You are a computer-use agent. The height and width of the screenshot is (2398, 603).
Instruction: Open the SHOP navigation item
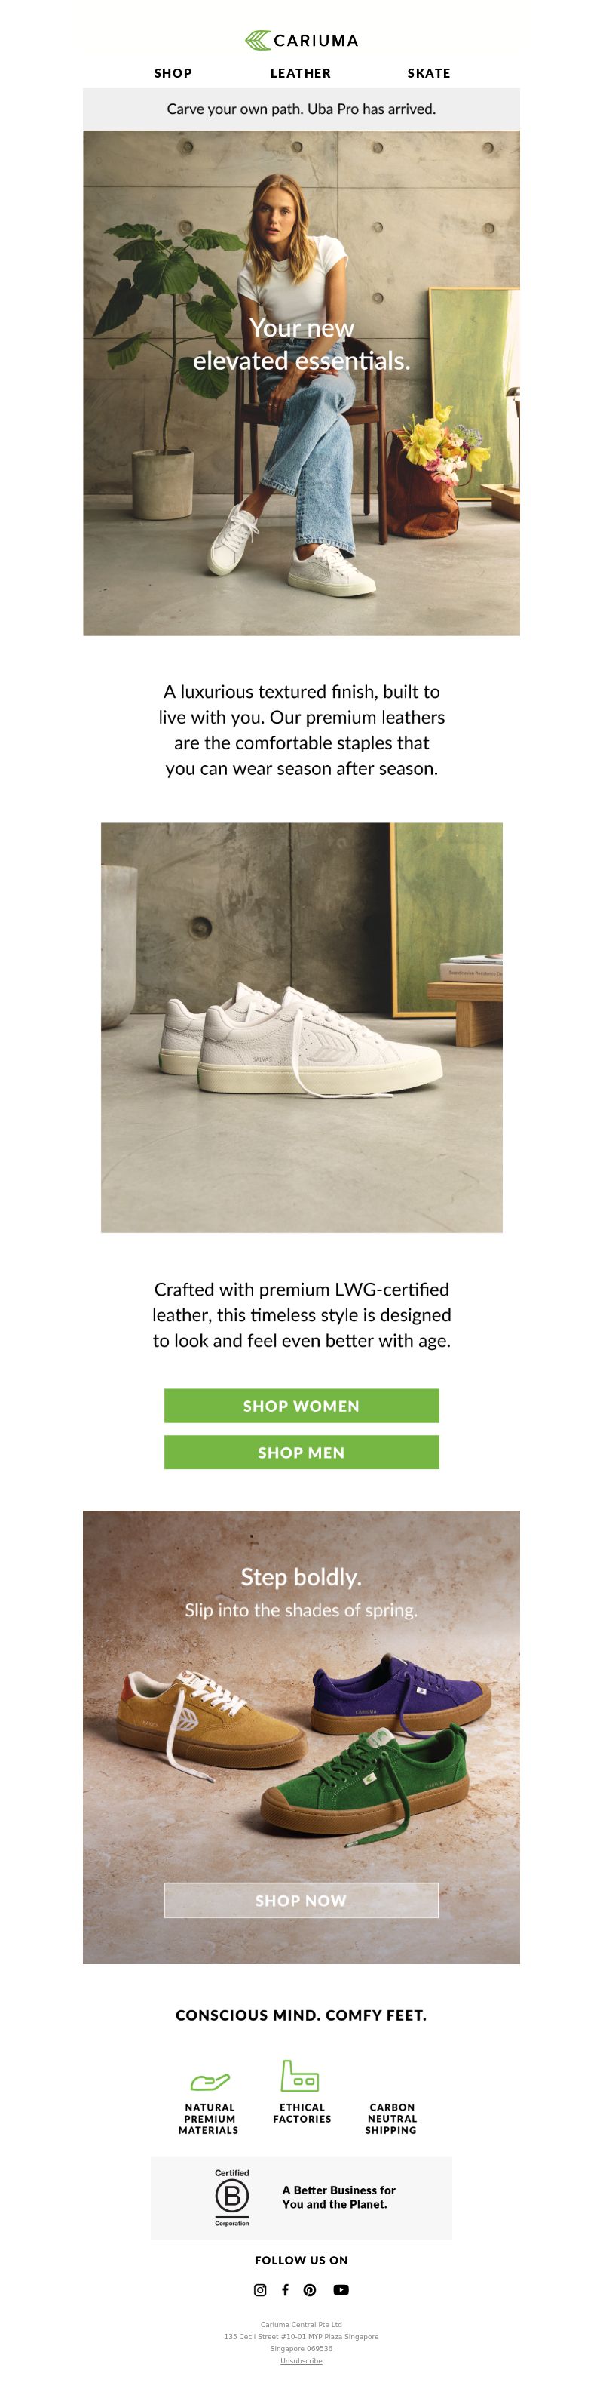tap(173, 72)
